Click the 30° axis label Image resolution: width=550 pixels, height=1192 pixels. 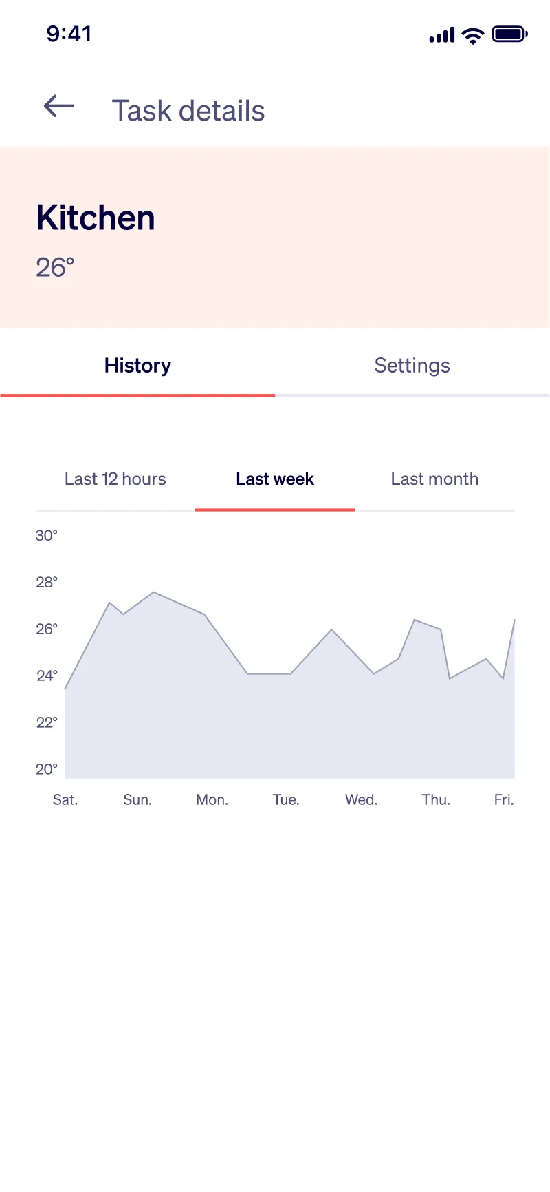46,535
